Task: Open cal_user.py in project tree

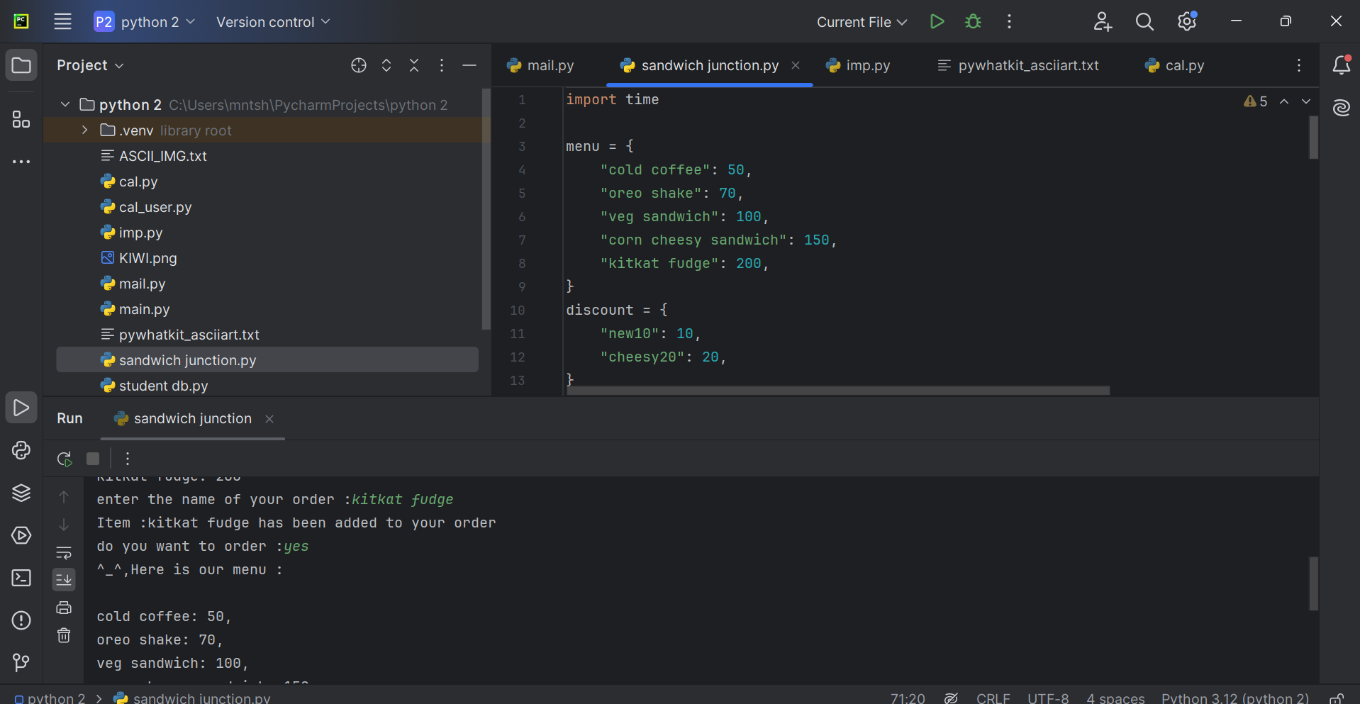Action: tap(155, 207)
